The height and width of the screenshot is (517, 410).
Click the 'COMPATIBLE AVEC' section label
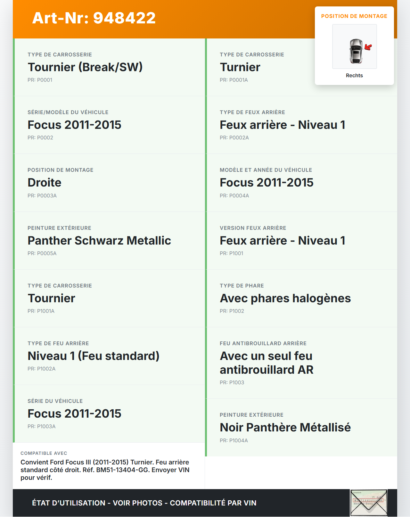click(44, 453)
